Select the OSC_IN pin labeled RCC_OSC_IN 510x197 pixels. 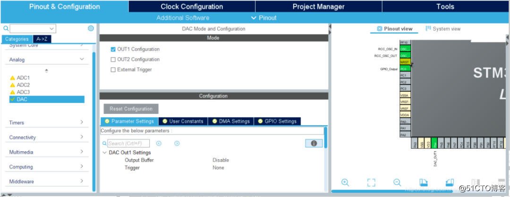click(405, 49)
